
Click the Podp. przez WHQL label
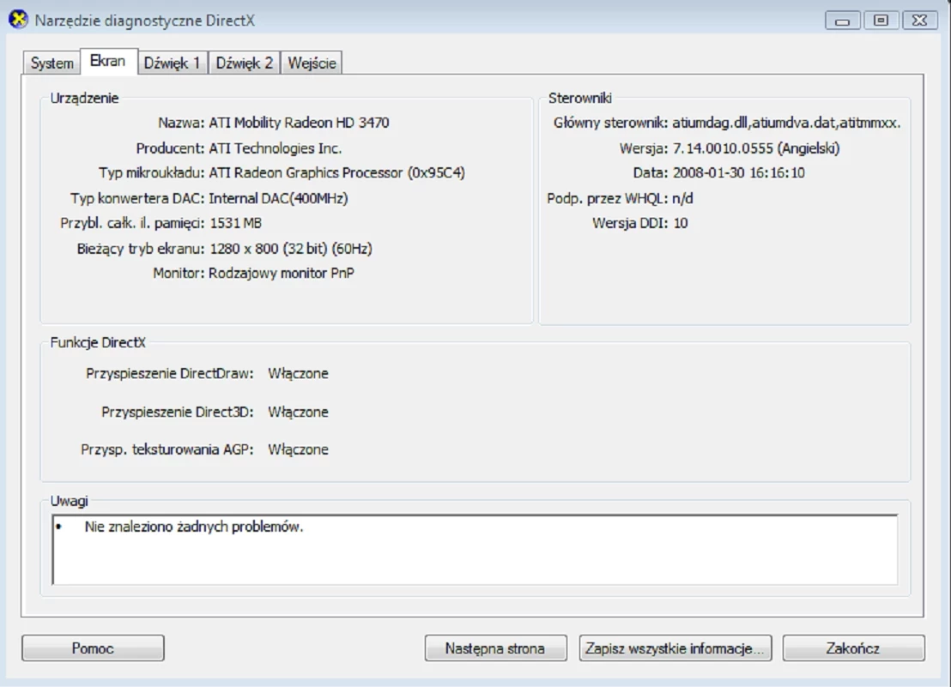pos(608,198)
